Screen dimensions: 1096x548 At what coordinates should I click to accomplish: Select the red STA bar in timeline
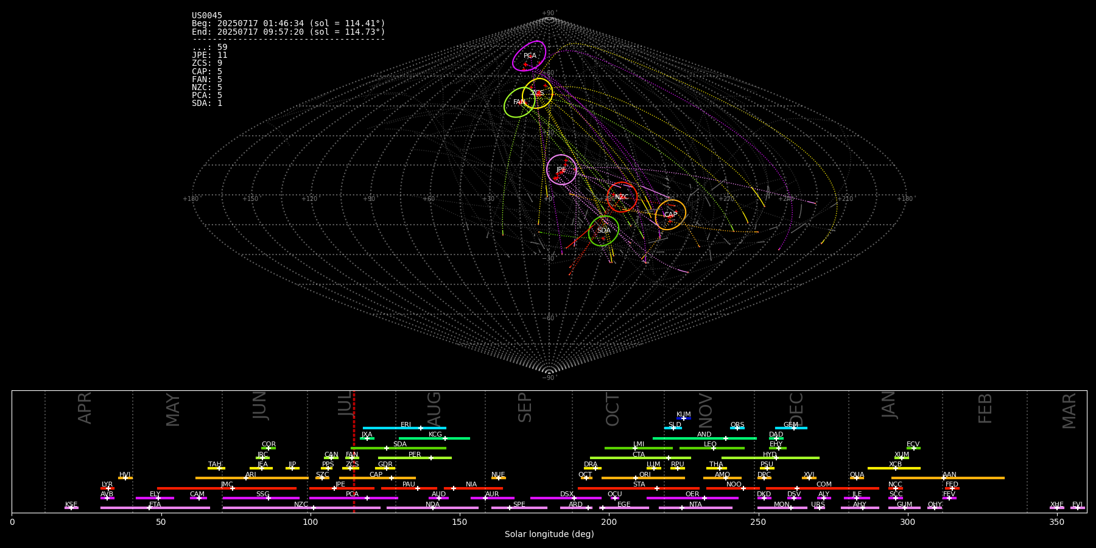[x=639, y=488]
